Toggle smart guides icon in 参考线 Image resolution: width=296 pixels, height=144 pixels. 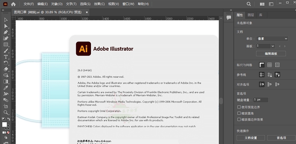coord(277,75)
